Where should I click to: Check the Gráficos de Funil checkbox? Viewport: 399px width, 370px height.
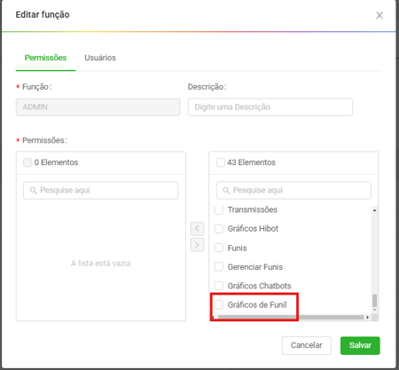(x=219, y=304)
